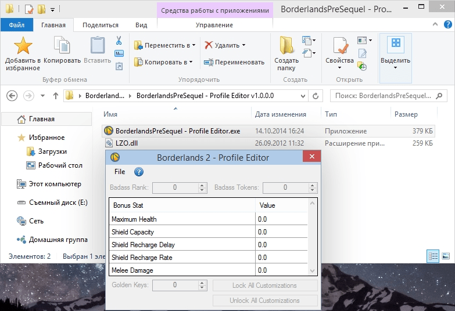Screen dimensions: 455x311
Task: Click the blue help question mark icon
Action: 138,172
